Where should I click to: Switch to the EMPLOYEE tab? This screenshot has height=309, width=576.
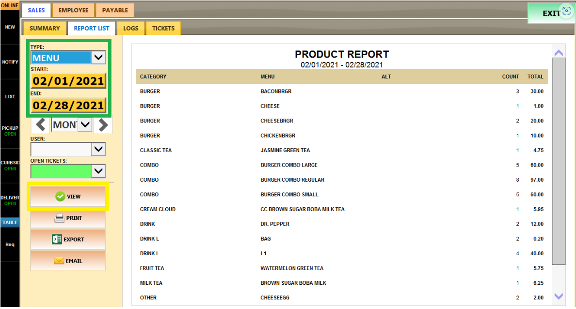pos(73,10)
